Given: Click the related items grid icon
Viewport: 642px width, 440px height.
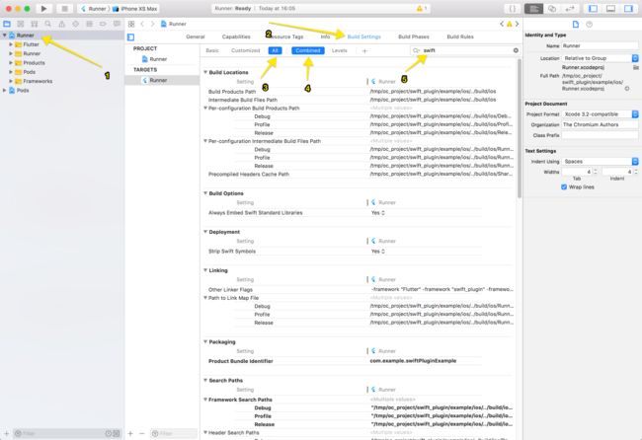Looking at the screenshot, I should (x=131, y=24).
